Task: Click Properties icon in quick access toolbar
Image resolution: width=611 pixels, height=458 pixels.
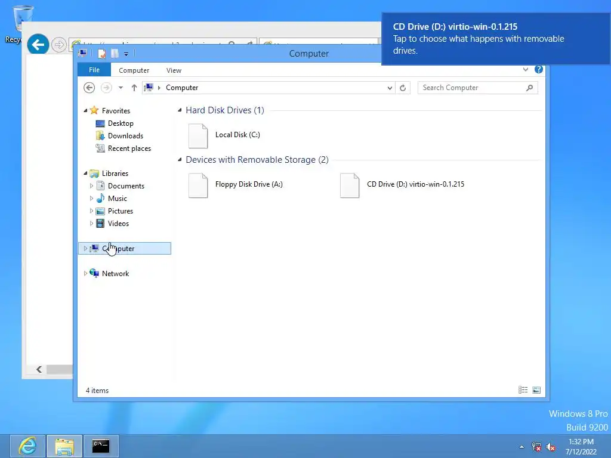Action: coord(101,54)
